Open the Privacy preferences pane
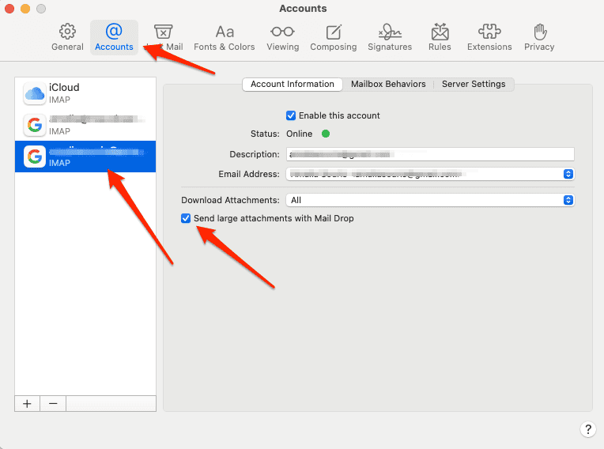604x449 pixels. coord(539,36)
